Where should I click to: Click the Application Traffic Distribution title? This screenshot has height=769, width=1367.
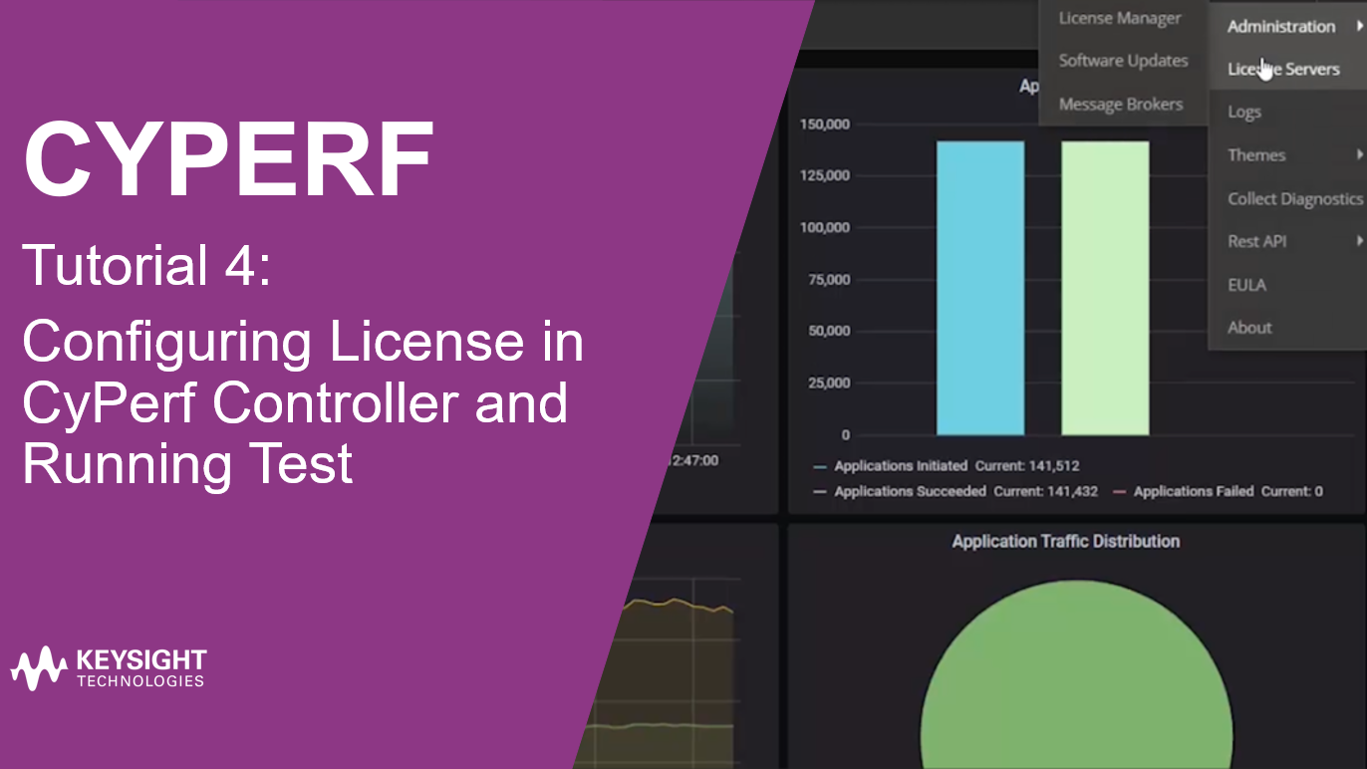point(1066,542)
